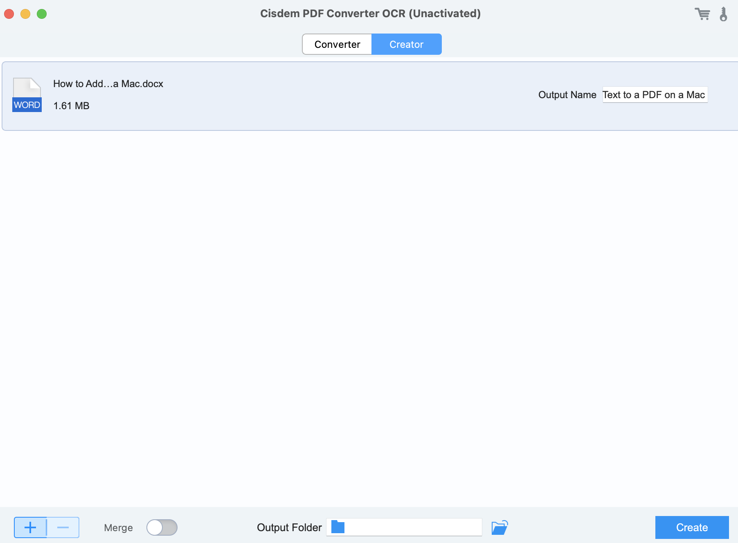The image size is (738, 543).
Task: Open the activation key icon
Action: pos(724,14)
